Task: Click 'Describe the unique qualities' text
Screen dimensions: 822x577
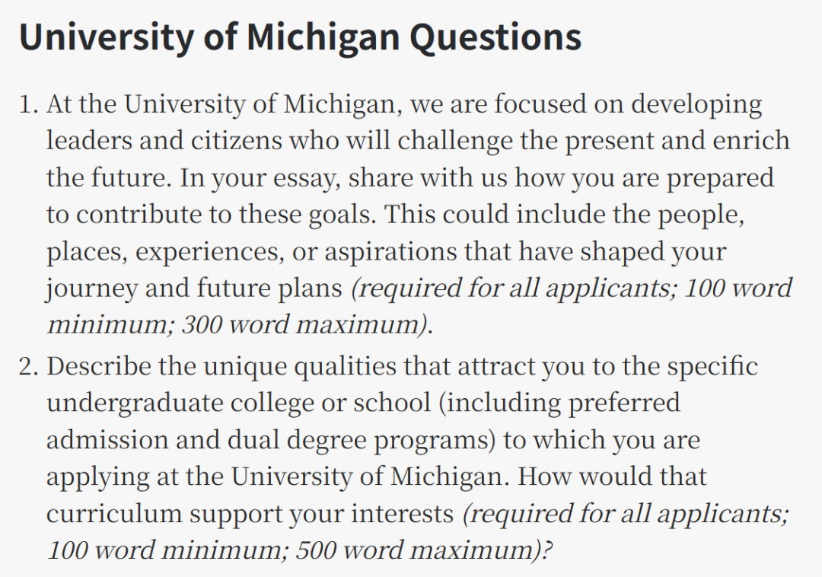Action: (221, 366)
